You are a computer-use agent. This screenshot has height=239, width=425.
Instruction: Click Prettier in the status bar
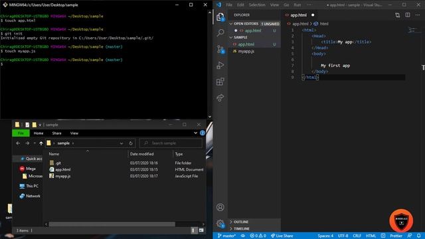coord(396,236)
